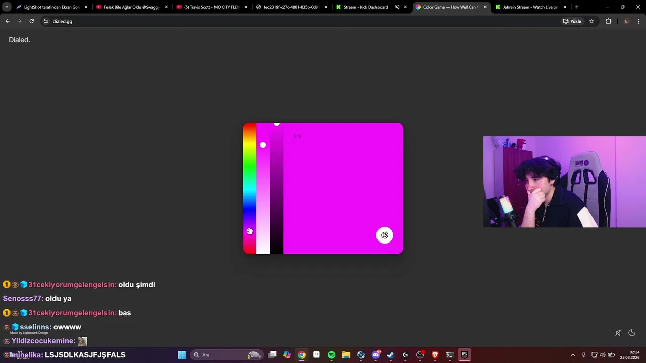The width and height of the screenshot is (646, 363).
Task: Open Spotify from the taskbar
Action: 332,355
